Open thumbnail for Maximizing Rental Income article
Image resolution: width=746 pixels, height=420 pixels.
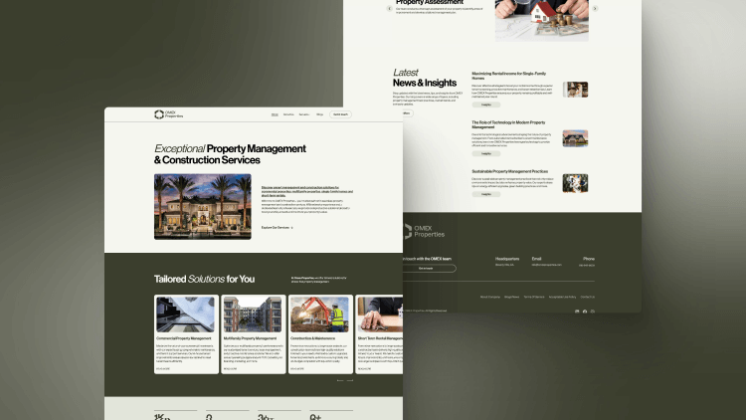point(575,89)
